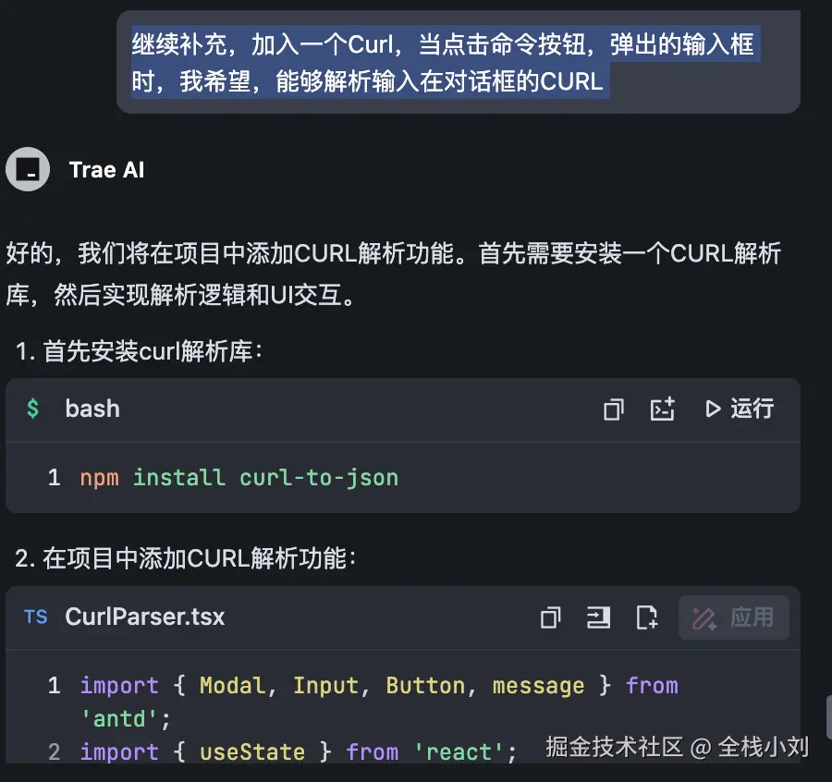Run the npm install command

point(740,409)
